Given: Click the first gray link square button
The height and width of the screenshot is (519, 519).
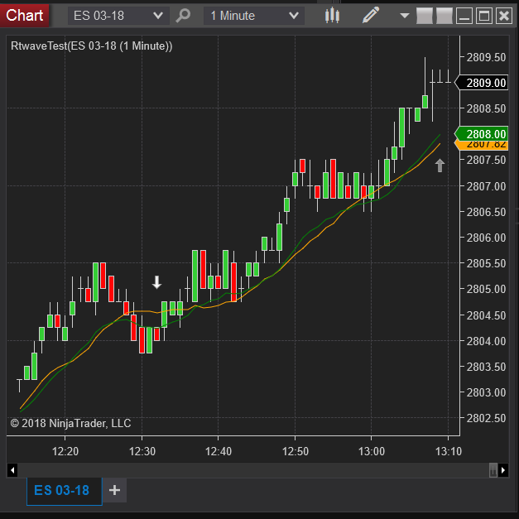Looking at the screenshot, I should pyautogui.click(x=425, y=15).
